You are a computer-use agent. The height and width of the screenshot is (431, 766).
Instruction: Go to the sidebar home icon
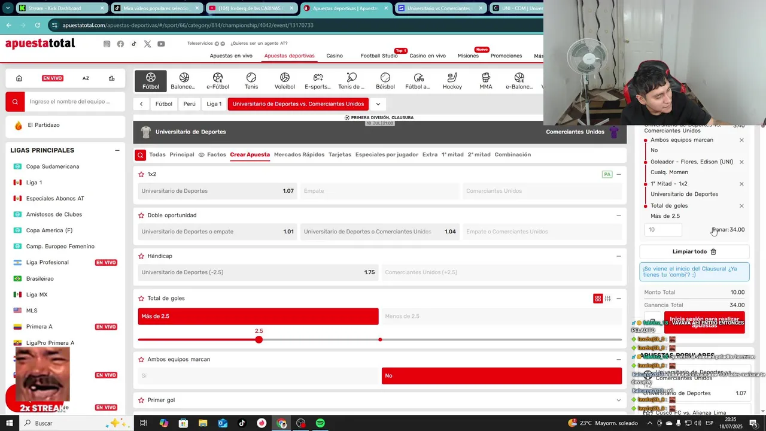pos(19,78)
